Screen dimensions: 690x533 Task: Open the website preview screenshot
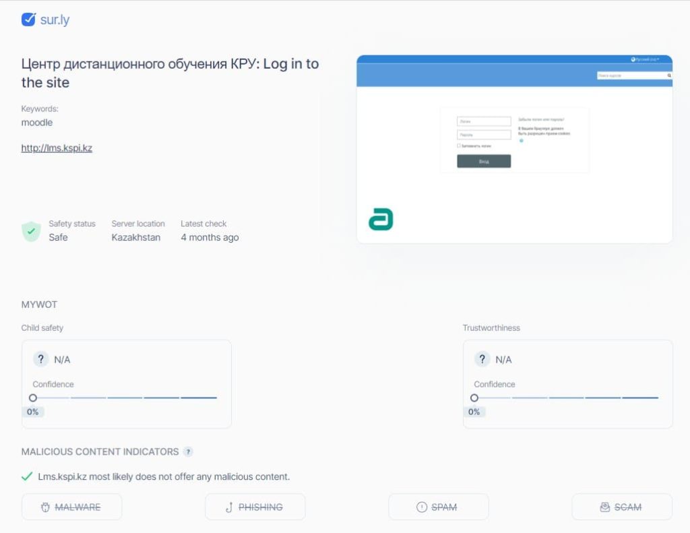coord(514,150)
